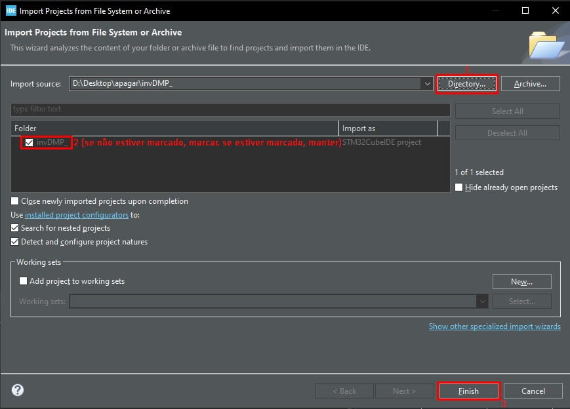
Task: Click the Deselect All button
Action: (508, 133)
